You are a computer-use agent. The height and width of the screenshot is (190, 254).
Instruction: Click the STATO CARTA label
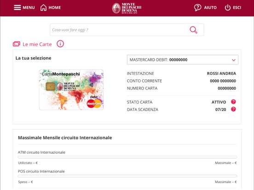pyautogui.click(x=139, y=102)
